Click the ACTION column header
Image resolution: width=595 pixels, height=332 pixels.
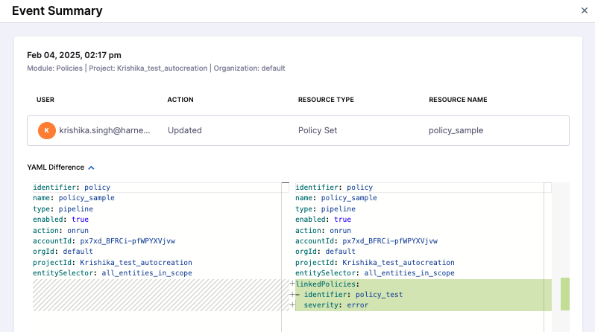(180, 100)
